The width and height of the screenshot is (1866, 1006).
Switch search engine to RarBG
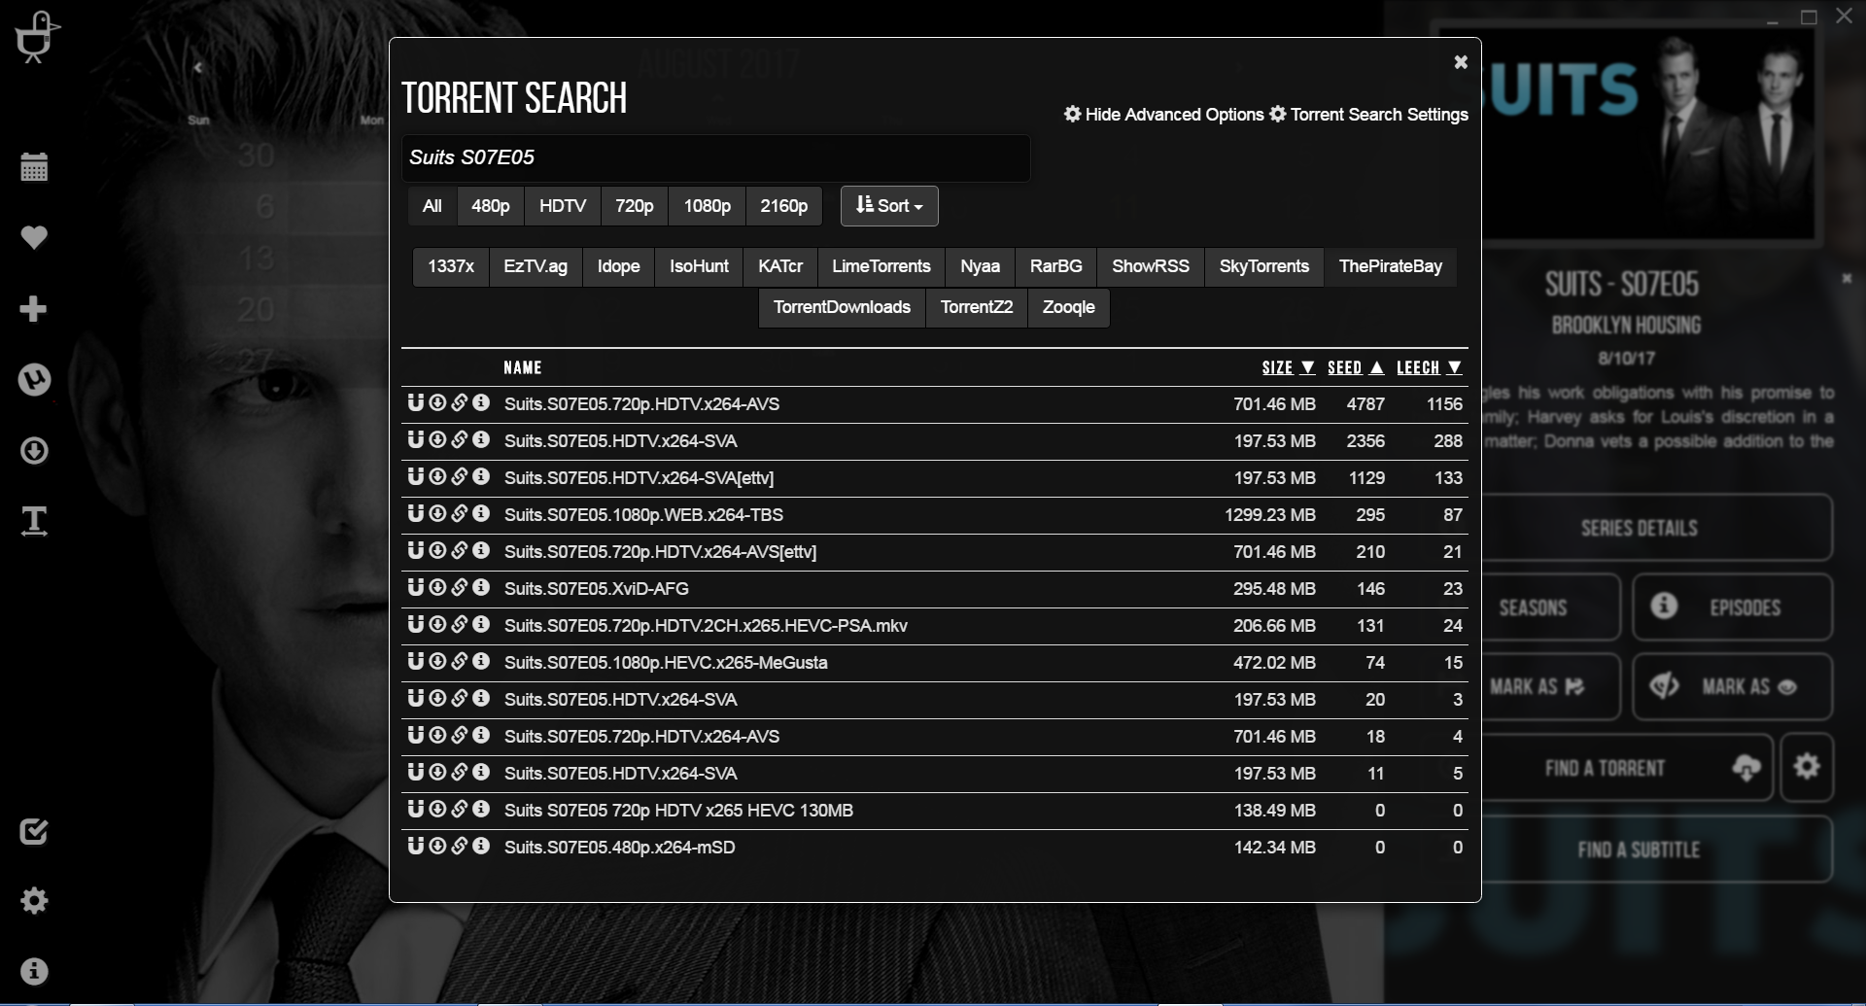1056,266
